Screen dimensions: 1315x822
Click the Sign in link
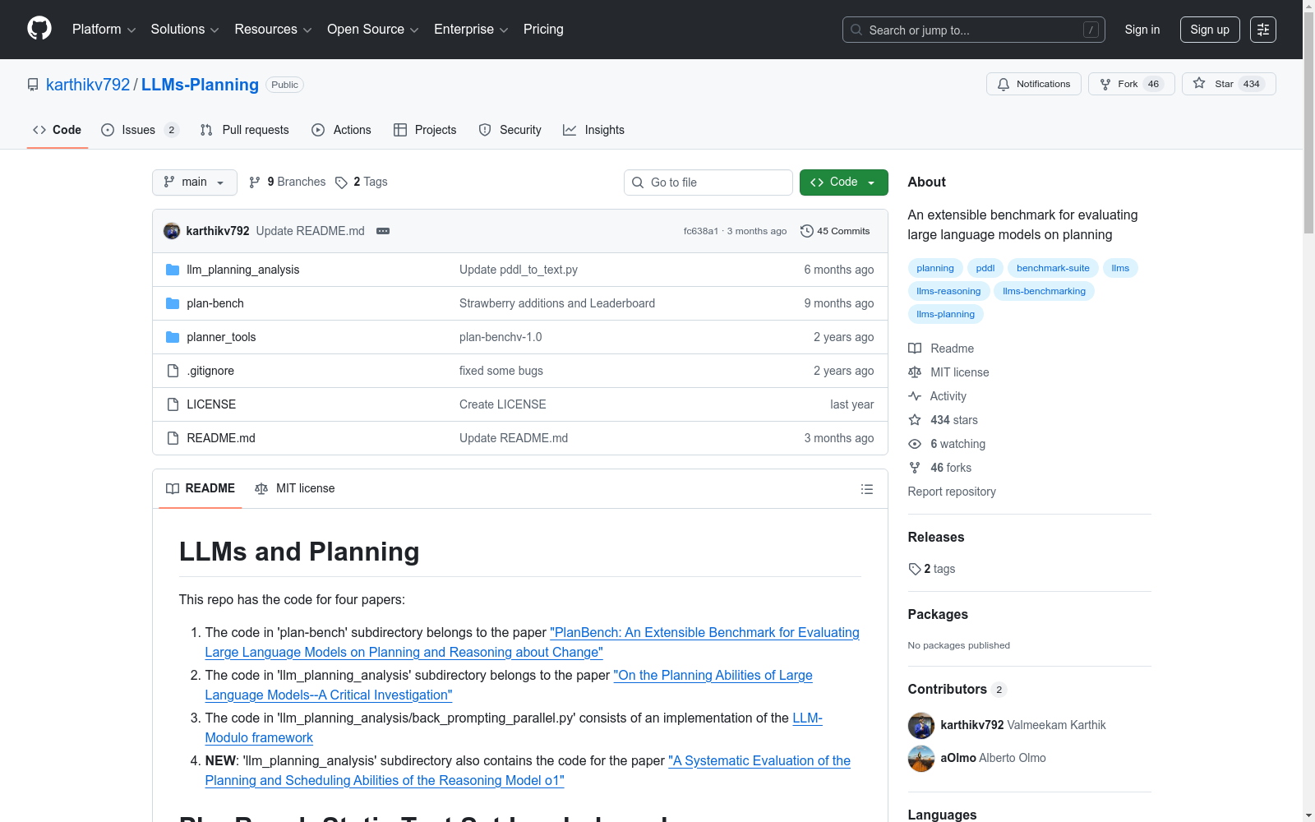coord(1142,30)
